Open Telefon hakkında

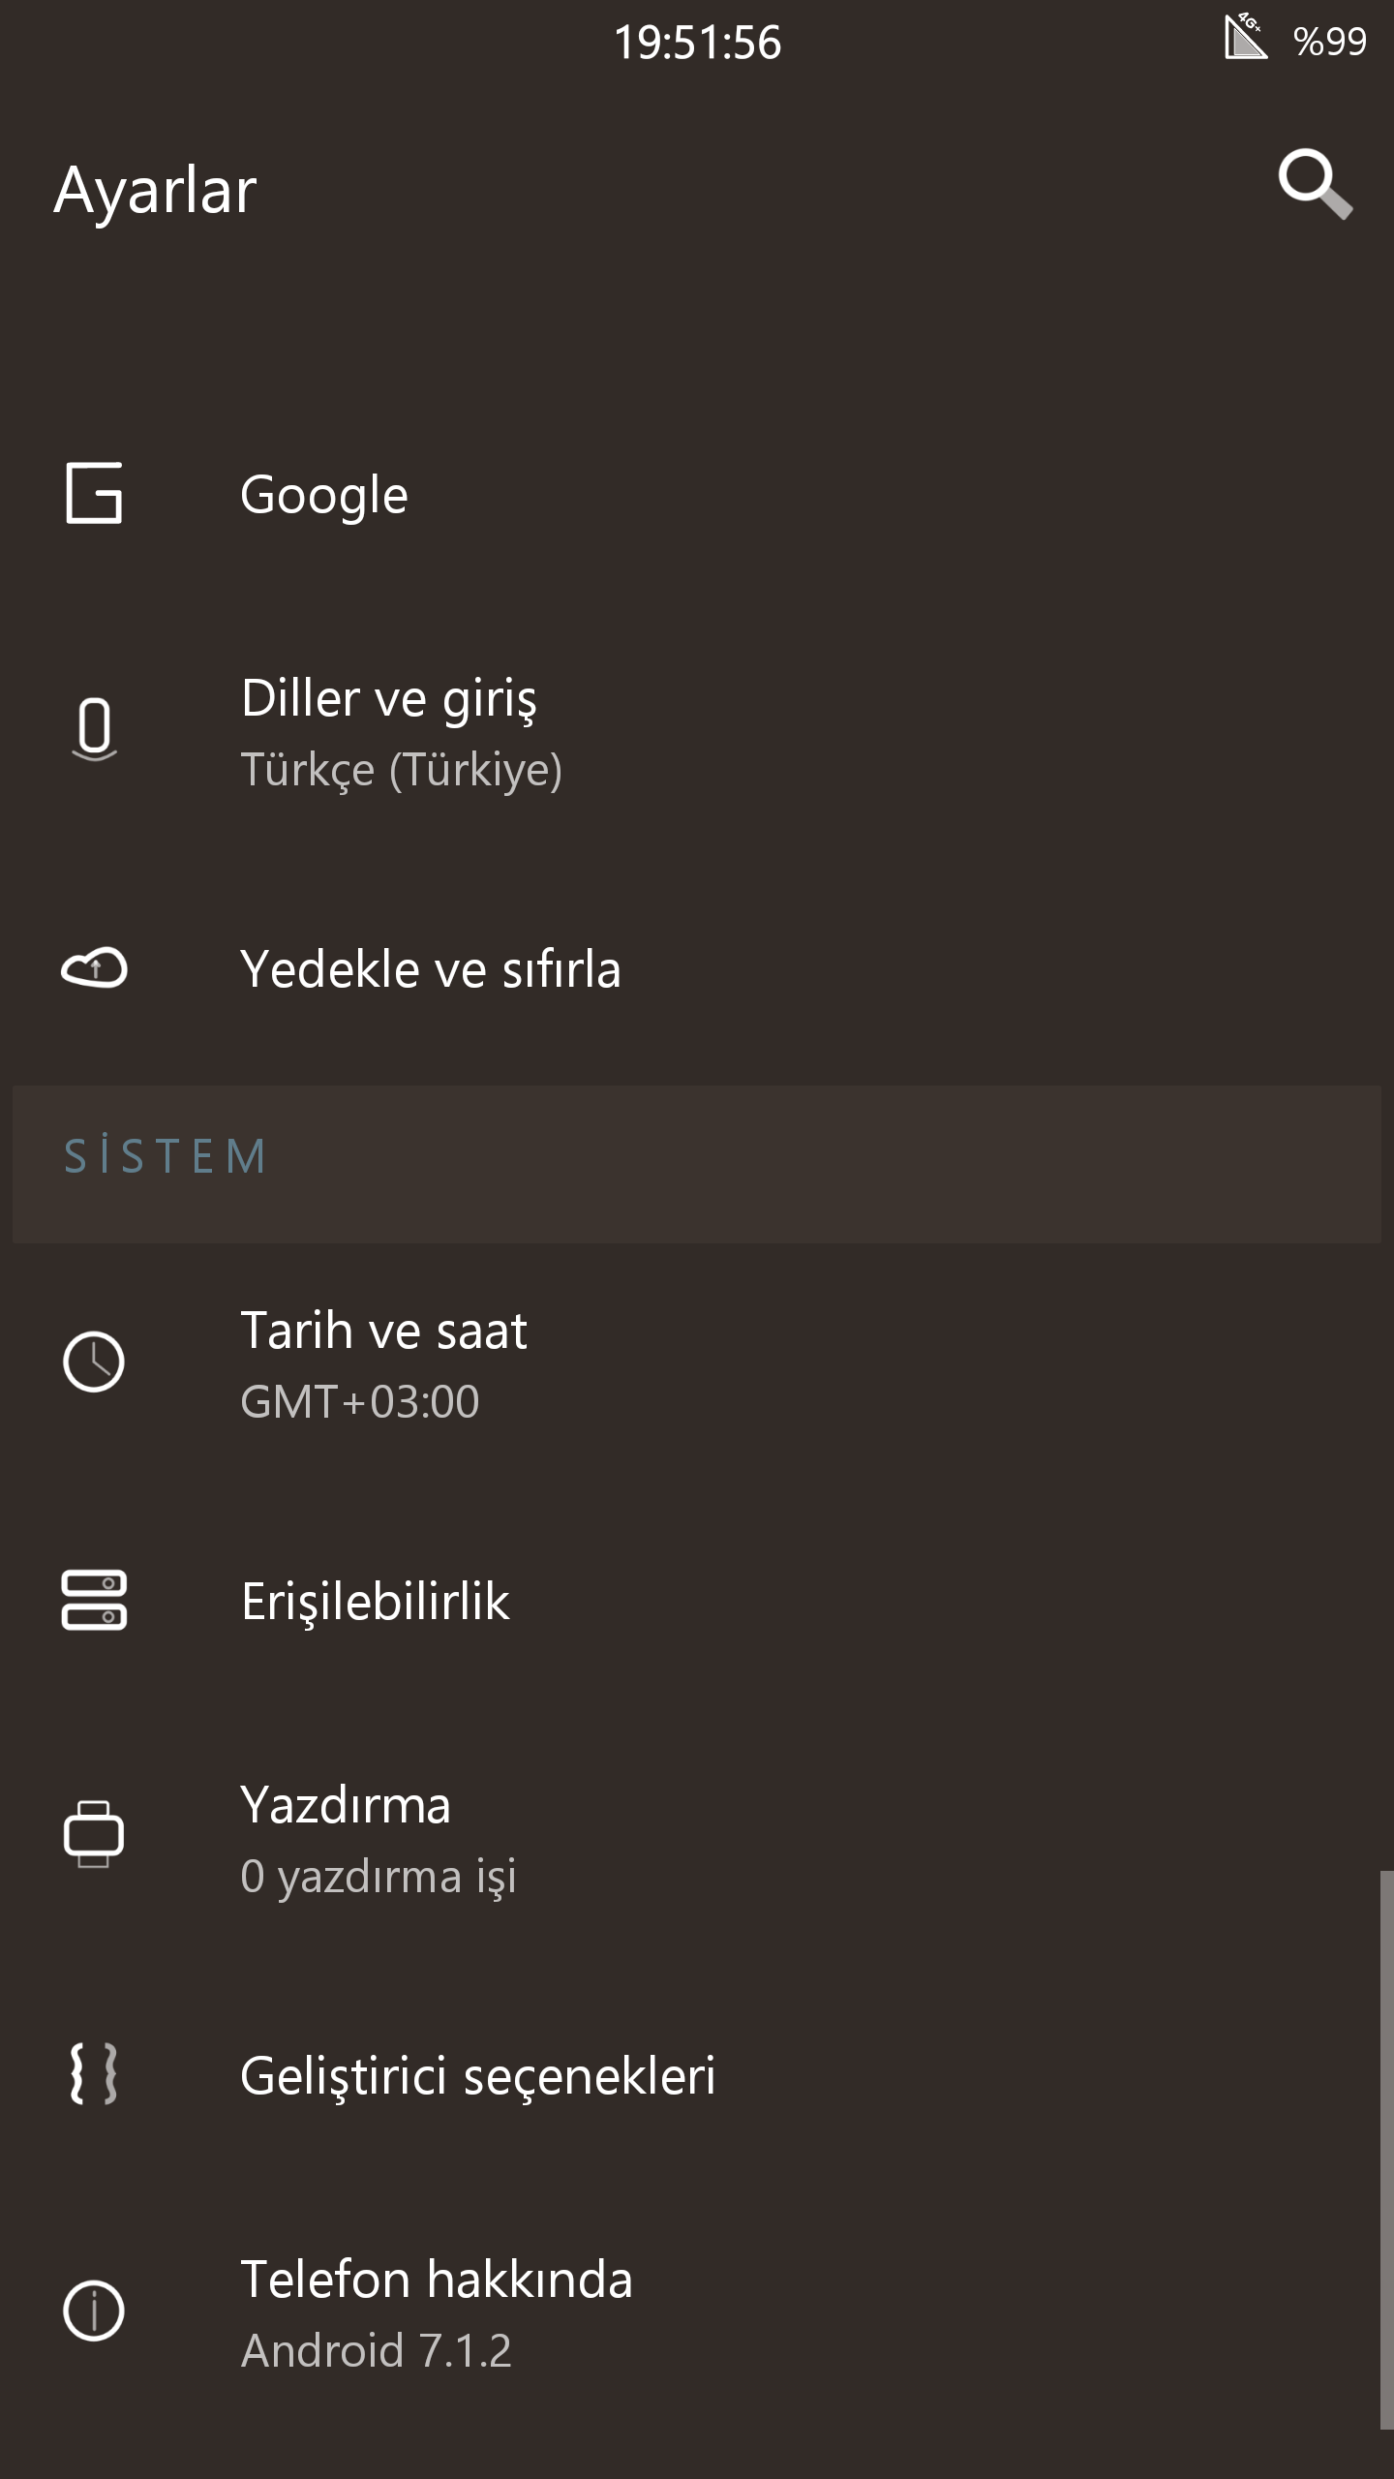click(x=697, y=2312)
